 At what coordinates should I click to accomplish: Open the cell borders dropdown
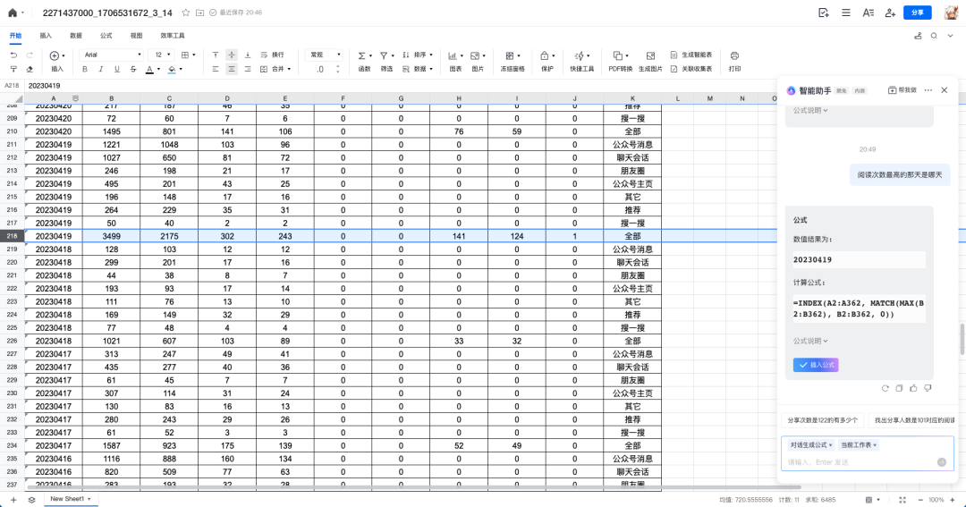tap(188, 55)
